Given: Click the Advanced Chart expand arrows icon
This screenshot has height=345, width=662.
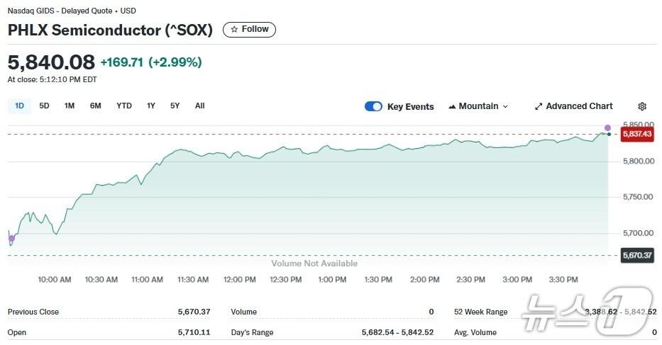Looking at the screenshot, I should tap(539, 106).
